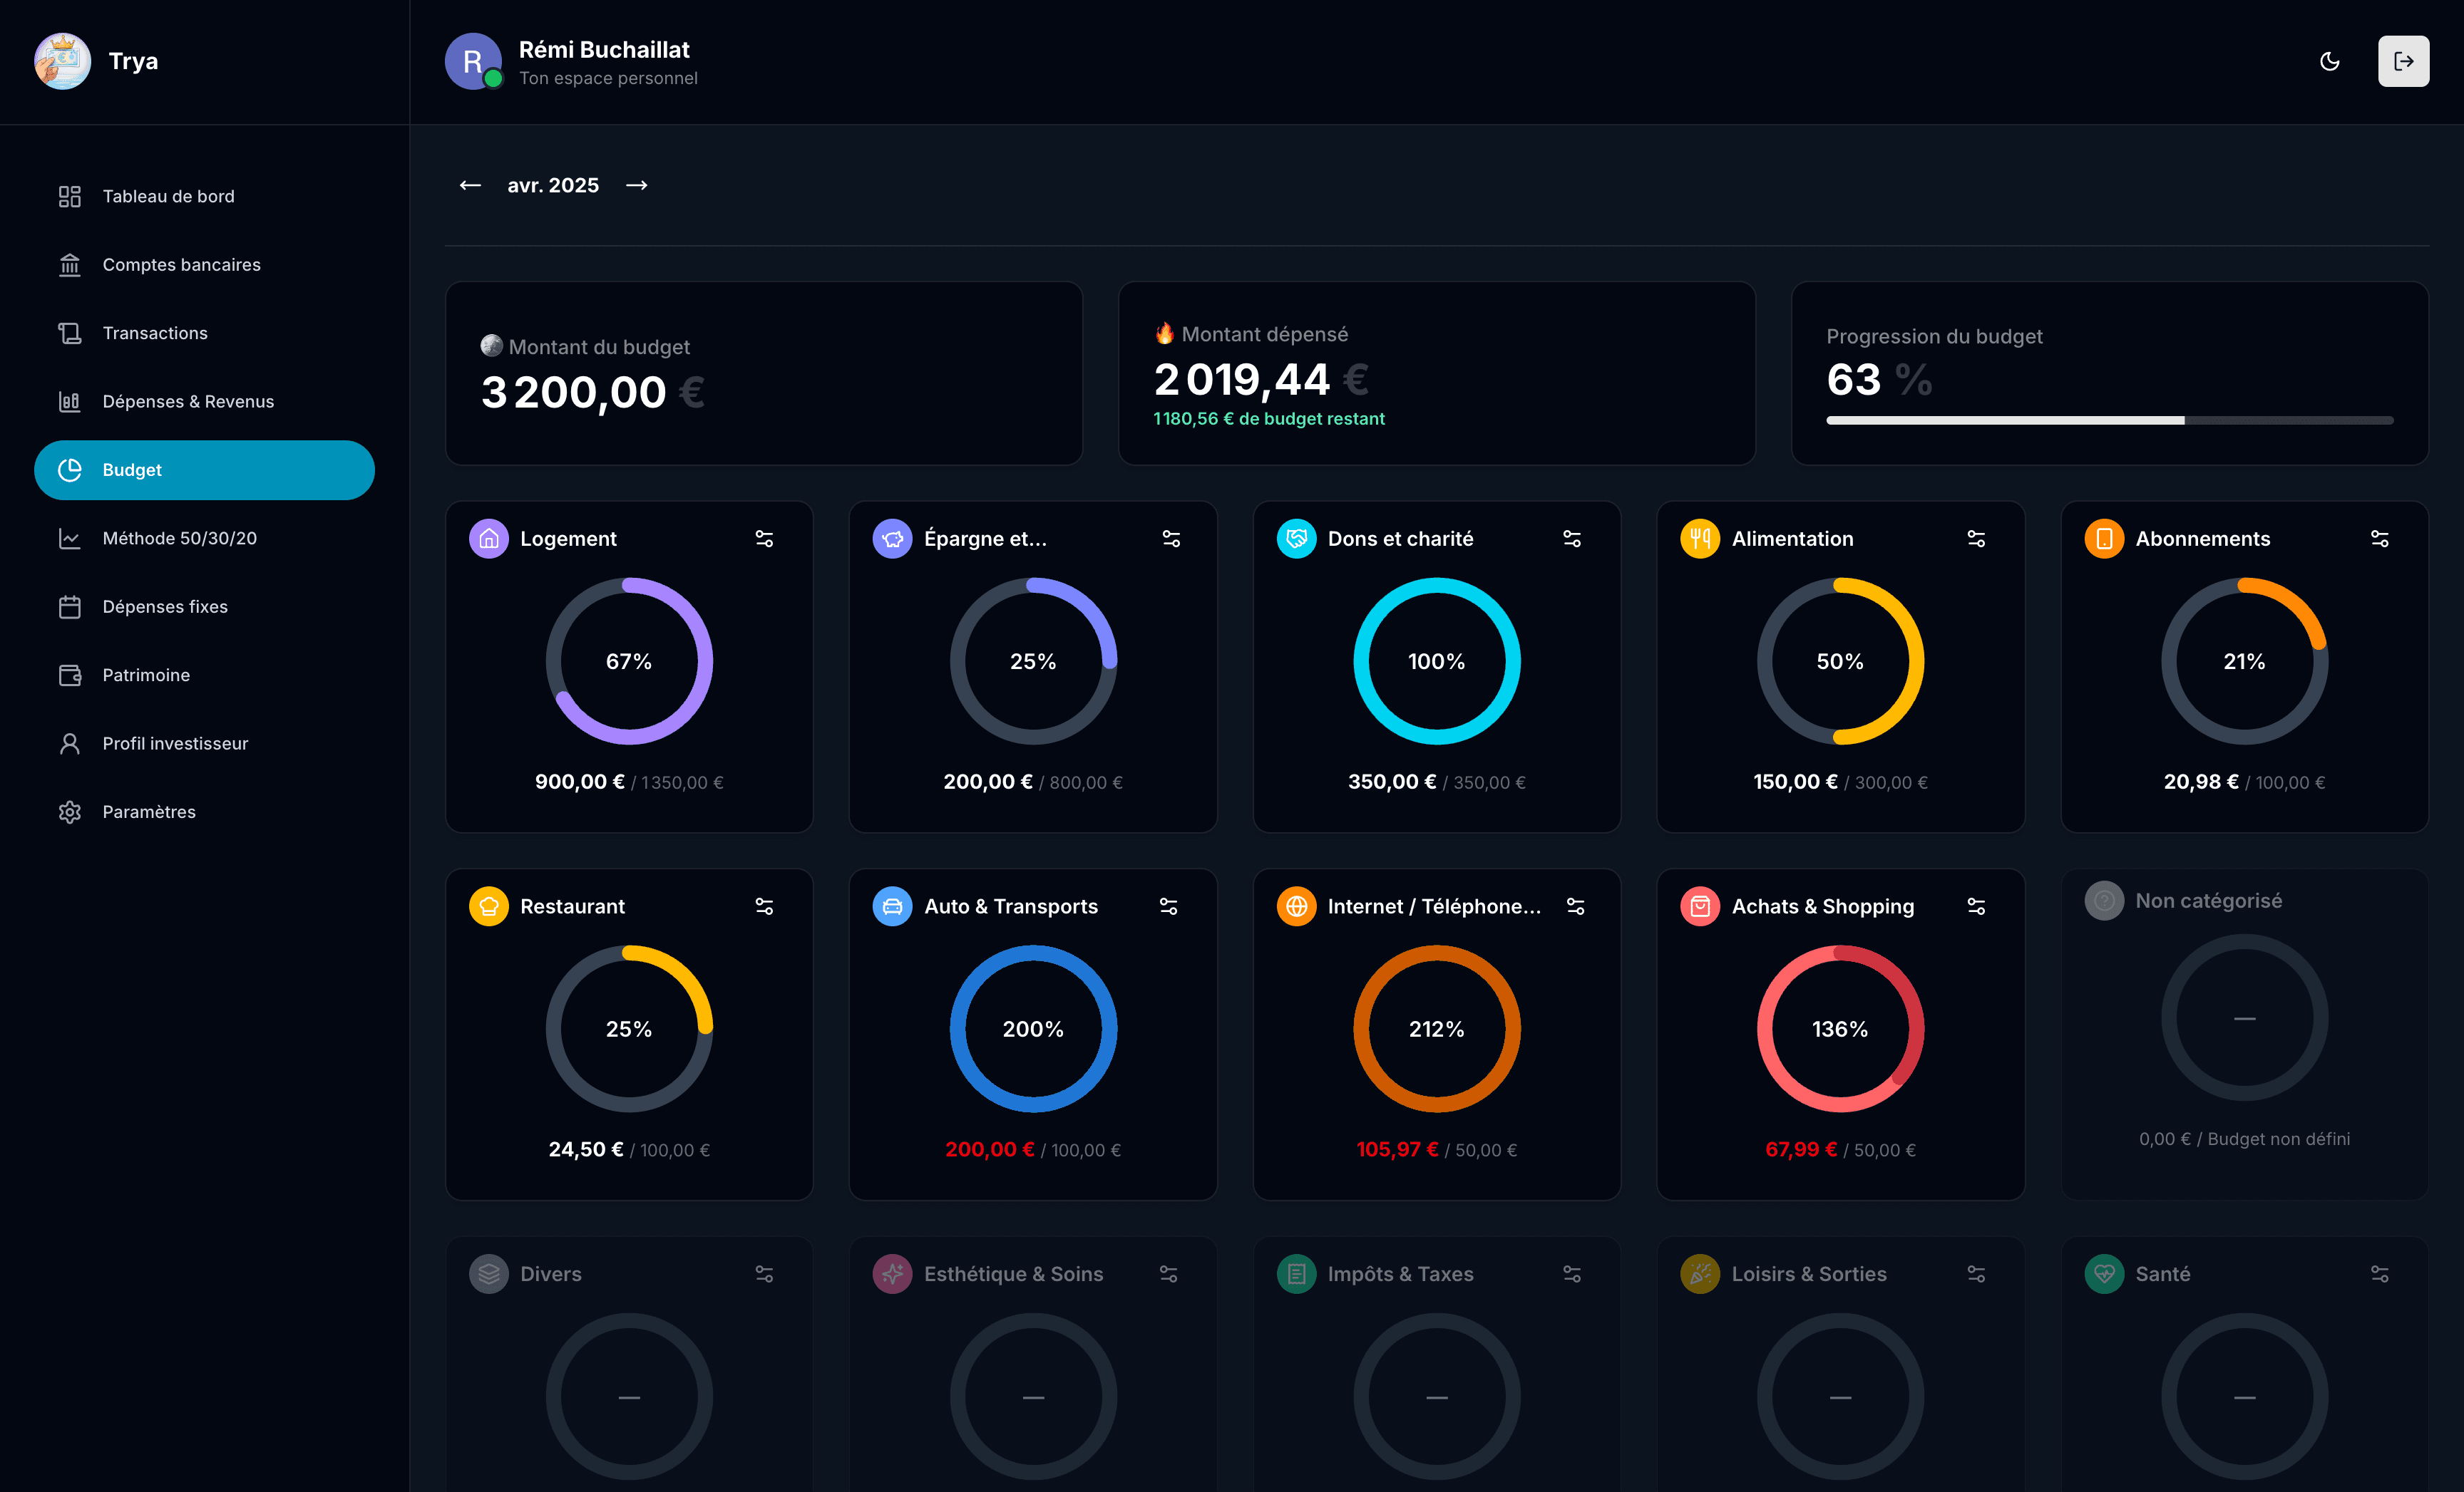Click the Logement 67% progress ring
Screen dimensions: 2464x1492
629,660
